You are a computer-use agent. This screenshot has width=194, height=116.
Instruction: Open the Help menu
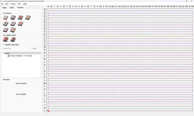(25, 4)
